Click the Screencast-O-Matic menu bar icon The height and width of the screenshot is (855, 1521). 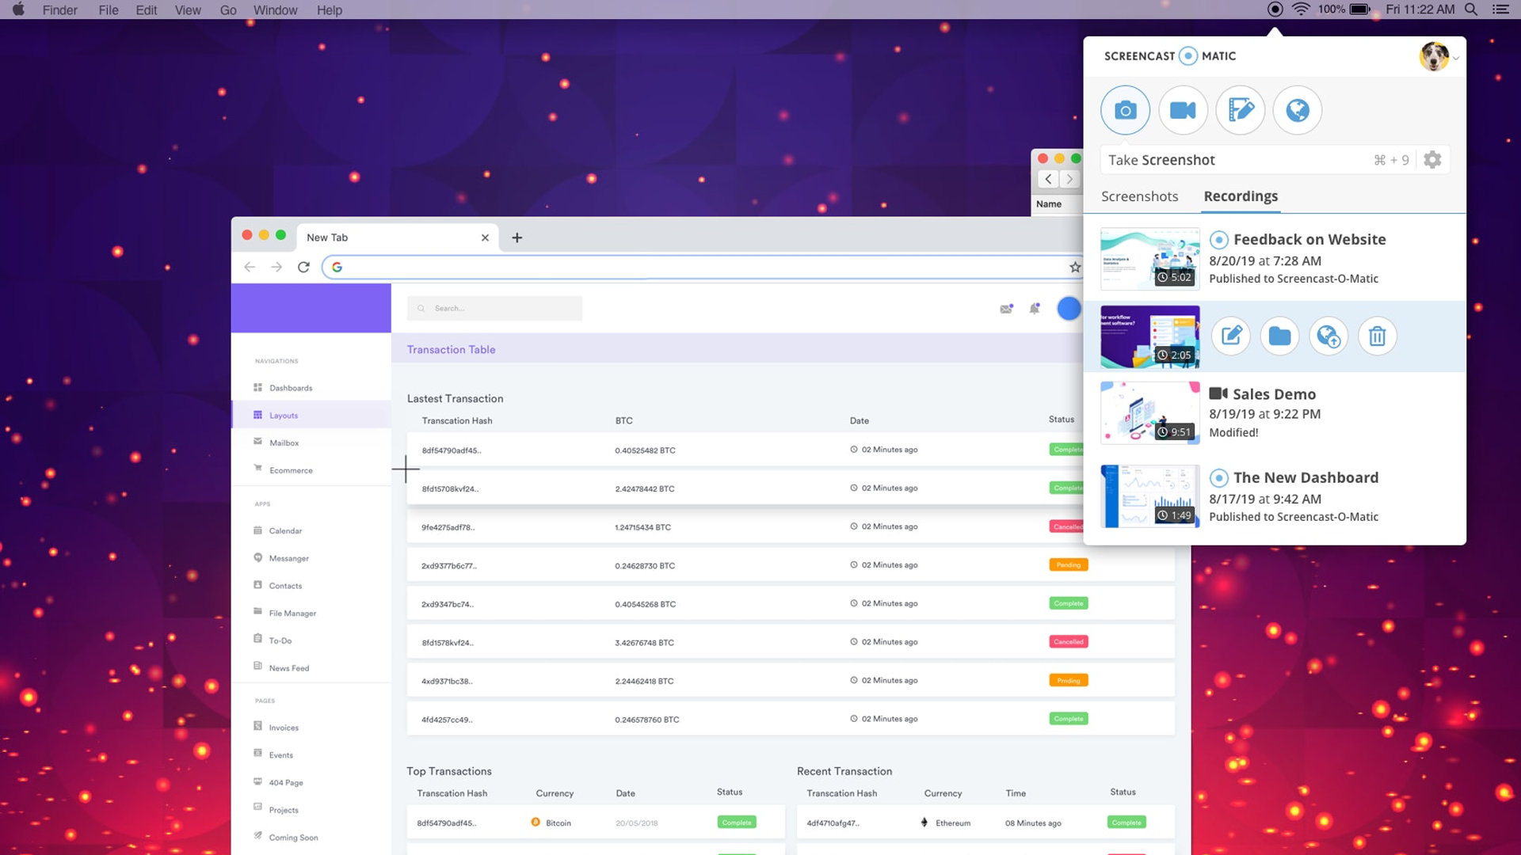click(1275, 9)
